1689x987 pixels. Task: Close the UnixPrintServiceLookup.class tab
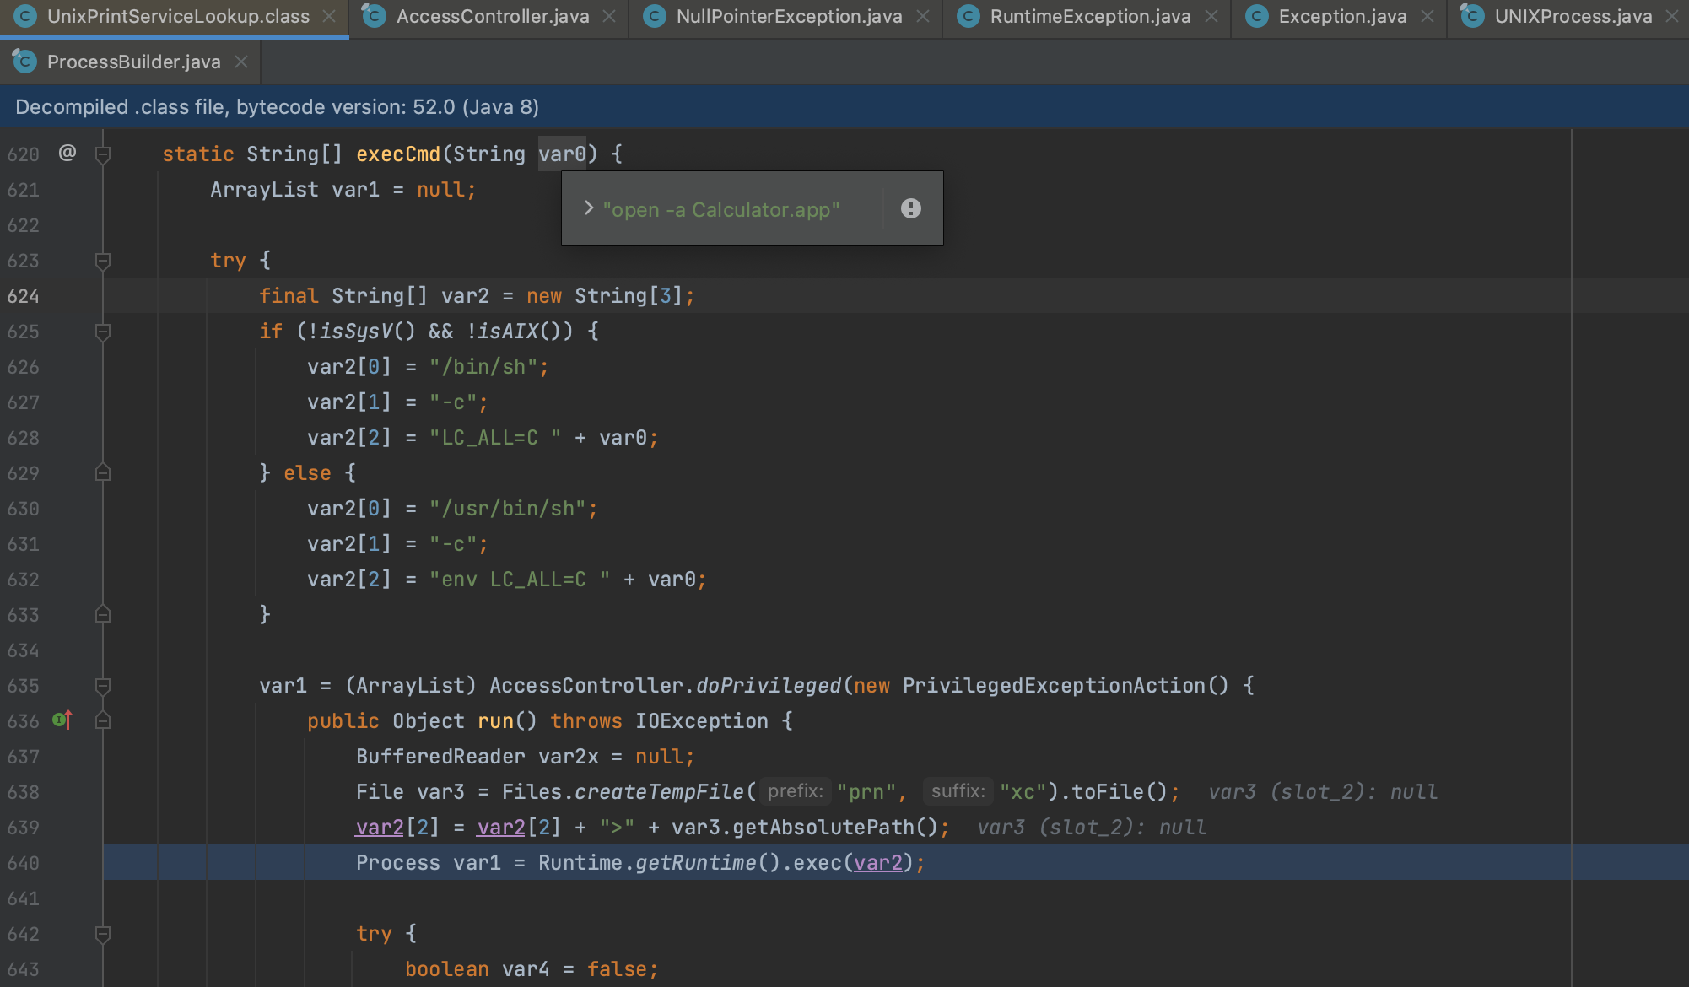coord(329,17)
